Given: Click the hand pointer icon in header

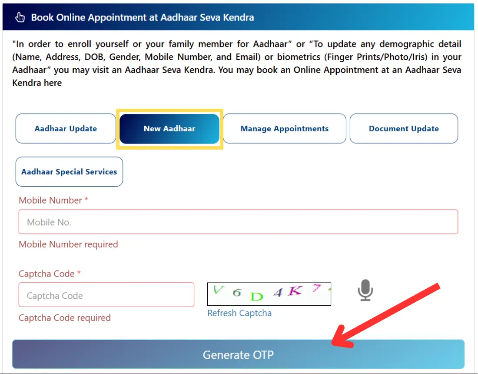Looking at the screenshot, I should [20, 17].
